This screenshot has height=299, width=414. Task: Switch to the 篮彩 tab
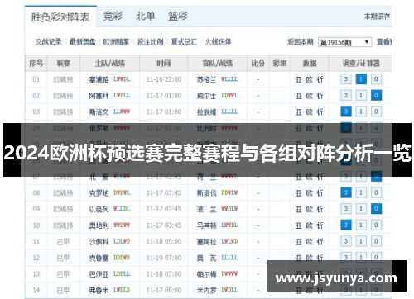coord(178,16)
